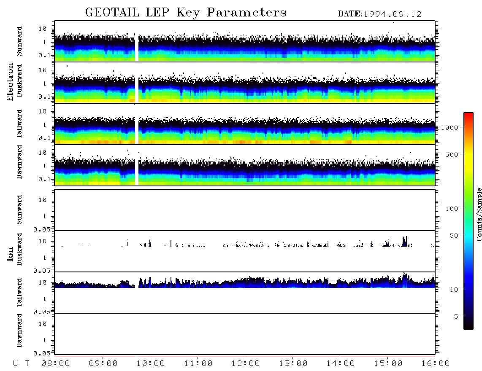Click the Ion Duskward spike near 15:20
The width and height of the screenshot is (482, 371).
(x=405, y=242)
